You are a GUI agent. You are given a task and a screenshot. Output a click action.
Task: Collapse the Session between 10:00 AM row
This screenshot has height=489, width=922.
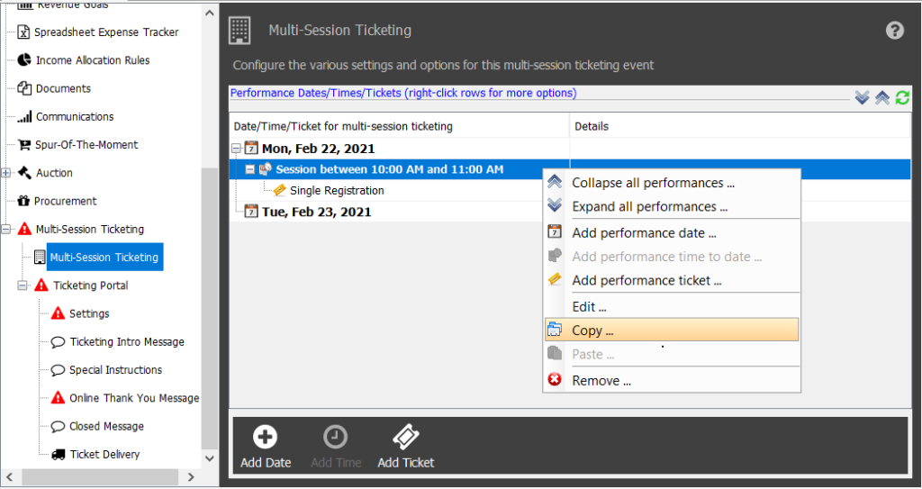250,169
